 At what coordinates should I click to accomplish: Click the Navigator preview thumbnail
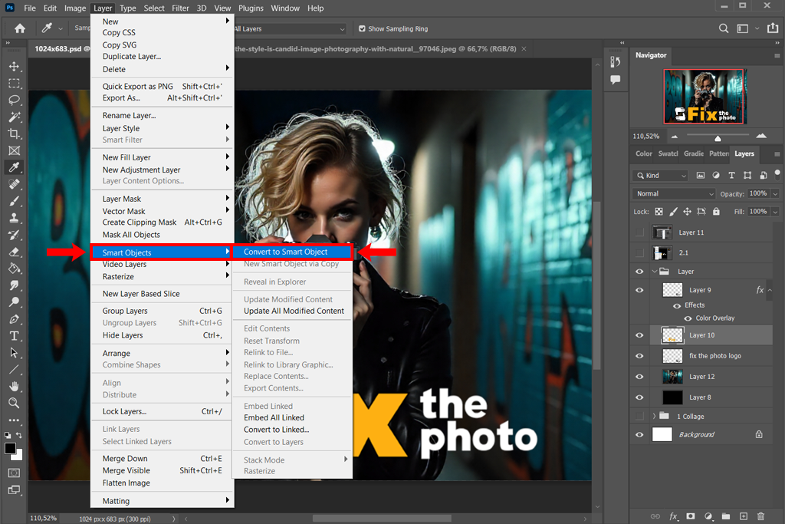(x=704, y=97)
